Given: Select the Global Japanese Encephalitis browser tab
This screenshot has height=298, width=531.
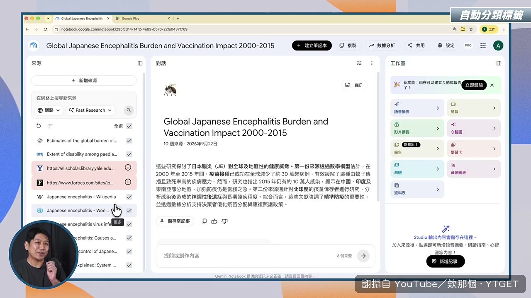Looking at the screenshot, I should (82, 18).
